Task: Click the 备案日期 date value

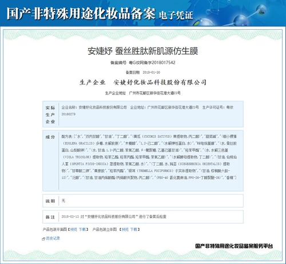Action: (x=152, y=73)
